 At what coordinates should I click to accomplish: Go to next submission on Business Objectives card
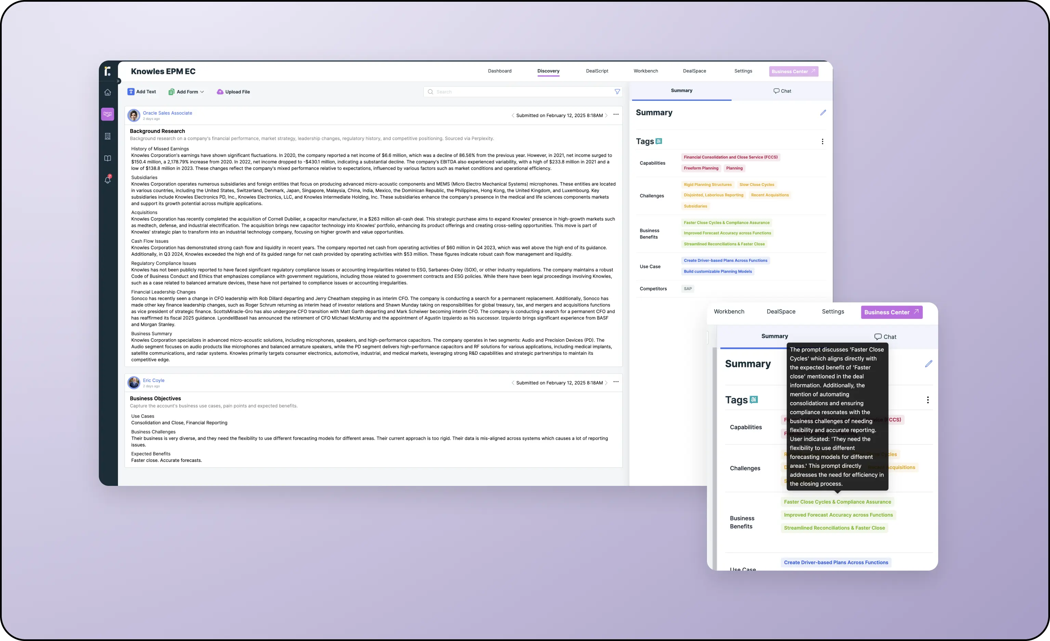point(606,383)
